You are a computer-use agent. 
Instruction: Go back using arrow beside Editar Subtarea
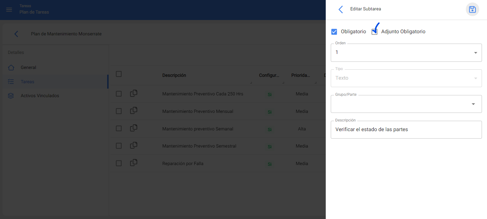tap(340, 9)
